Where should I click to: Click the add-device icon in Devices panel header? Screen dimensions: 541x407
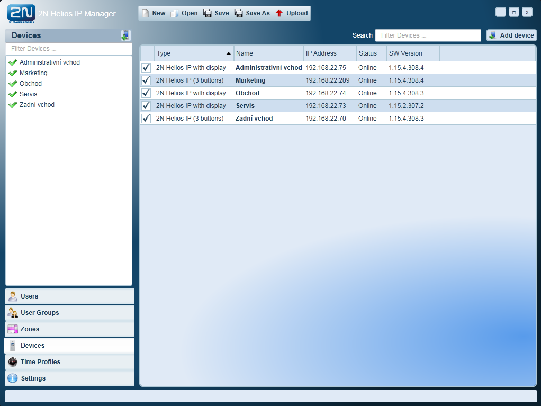pyautogui.click(x=125, y=35)
